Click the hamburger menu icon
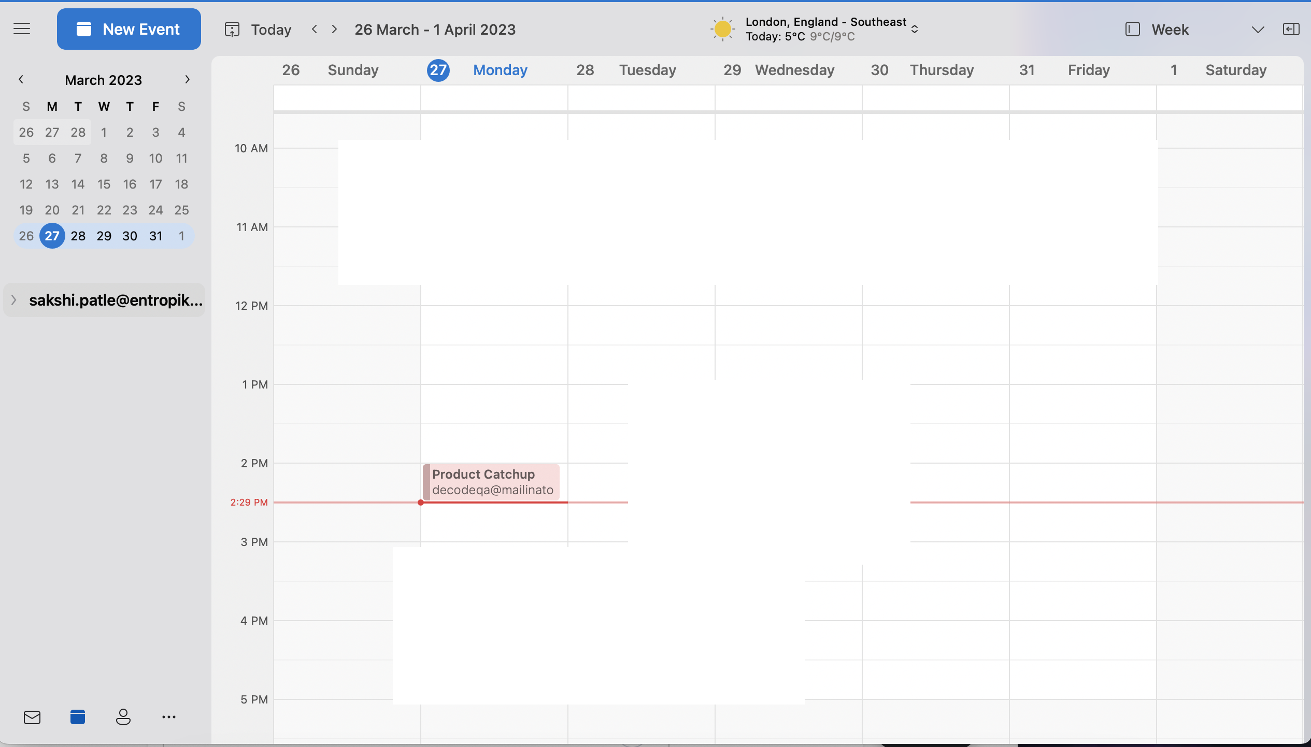1311x747 pixels. pos(22,29)
